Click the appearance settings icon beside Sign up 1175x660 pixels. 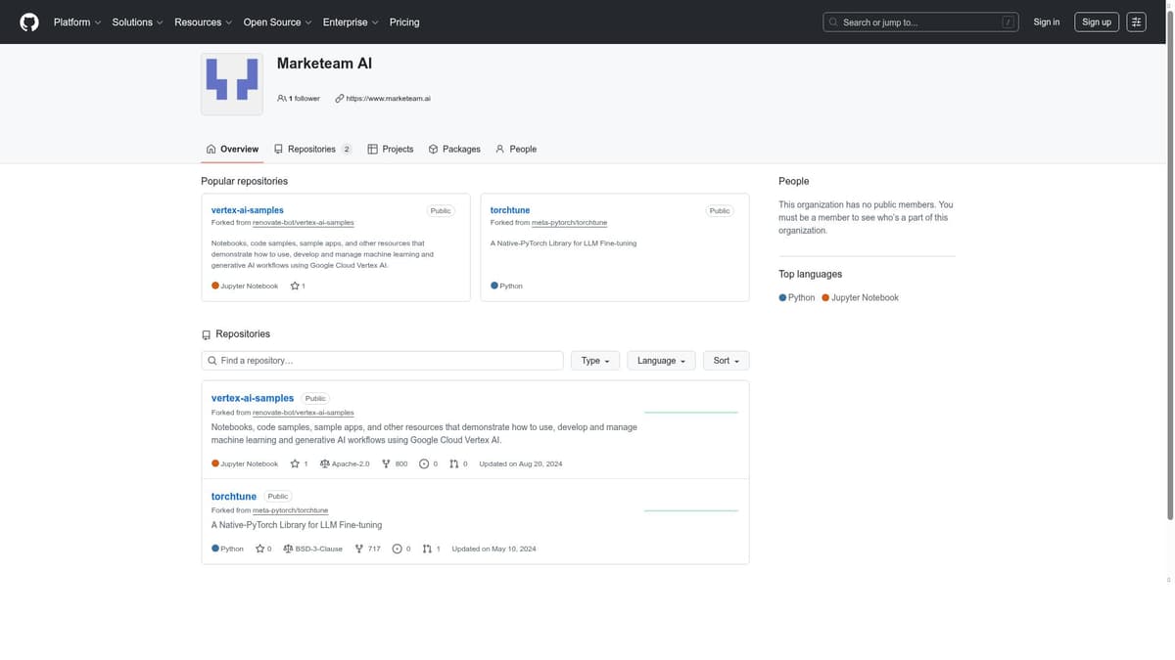pos(1136,22)
